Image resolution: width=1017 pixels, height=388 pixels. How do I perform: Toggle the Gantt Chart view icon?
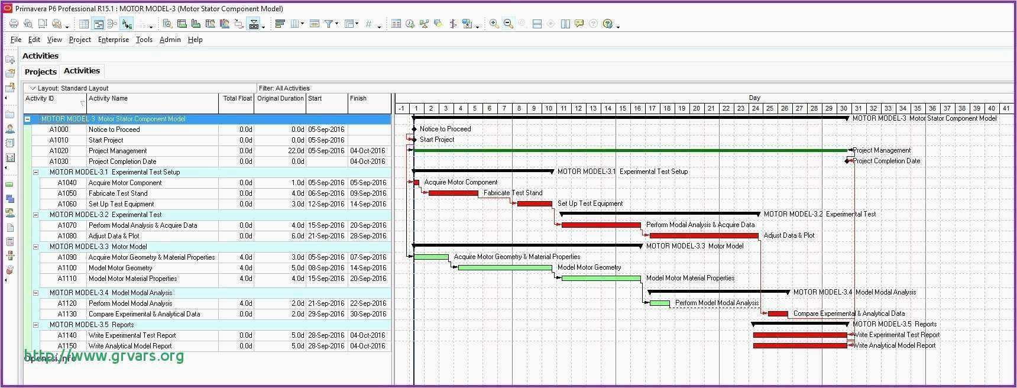coord(98,24)
